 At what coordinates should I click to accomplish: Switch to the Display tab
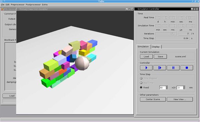tap(156, 47)
